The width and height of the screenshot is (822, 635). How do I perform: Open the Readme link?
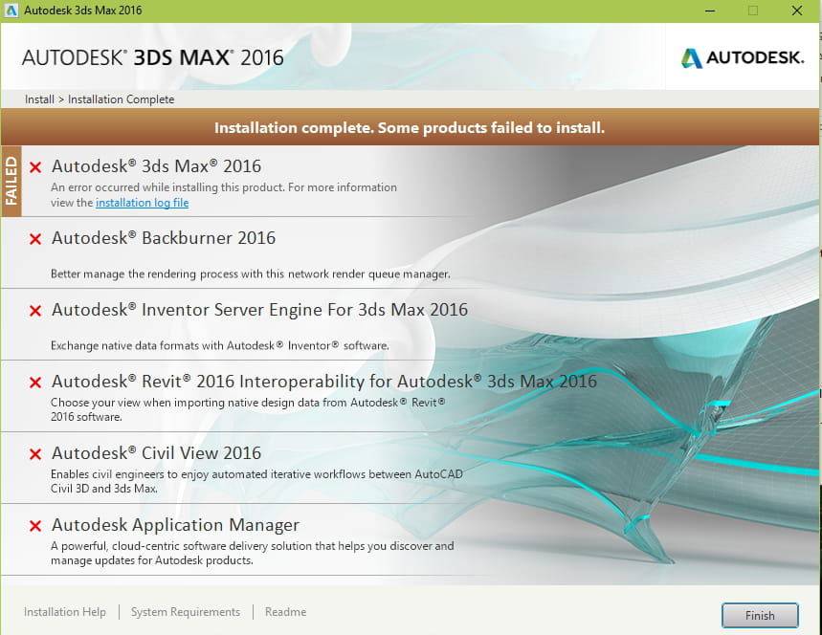click(286, 612)
